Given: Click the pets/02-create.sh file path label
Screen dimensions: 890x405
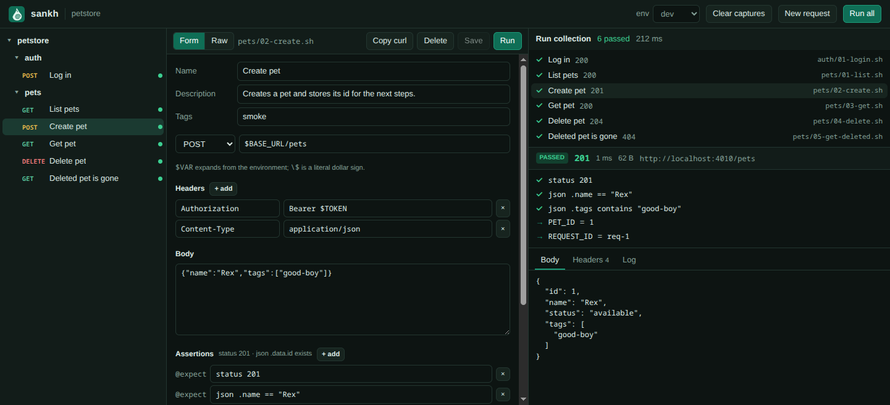Looking at the screenshot, I should pos(275,41).
